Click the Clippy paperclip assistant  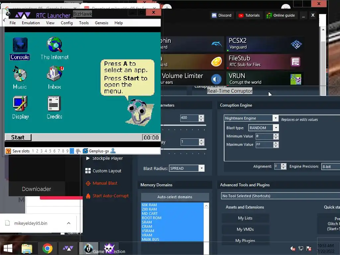tap(139, 112)
